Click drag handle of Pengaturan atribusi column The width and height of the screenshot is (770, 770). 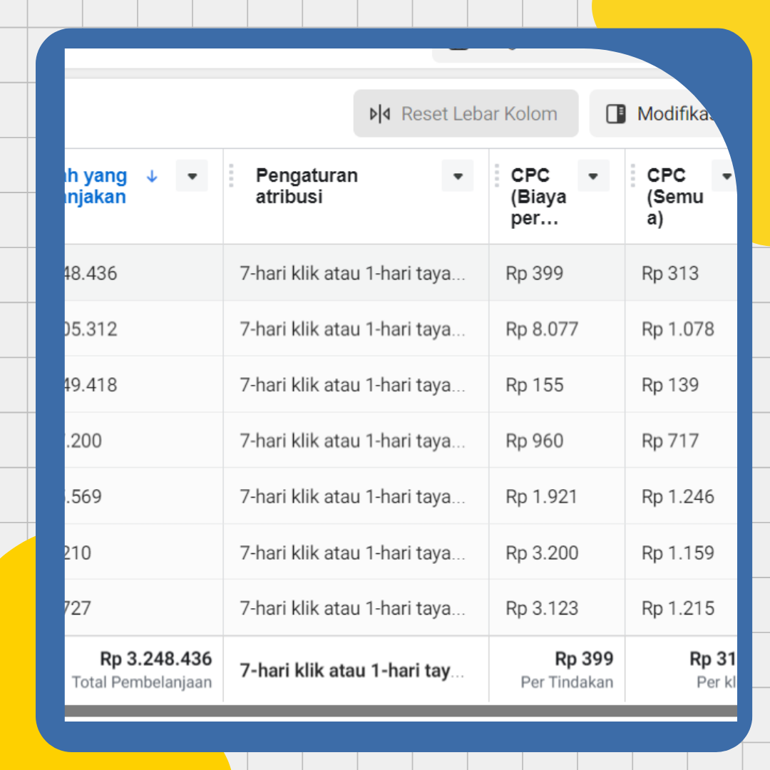tap(232, 176)
